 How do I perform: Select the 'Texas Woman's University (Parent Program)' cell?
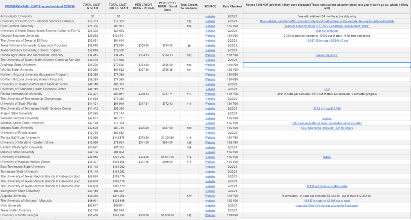[x=40, y=50]
